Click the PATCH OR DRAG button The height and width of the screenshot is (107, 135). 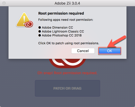[67, 88]
